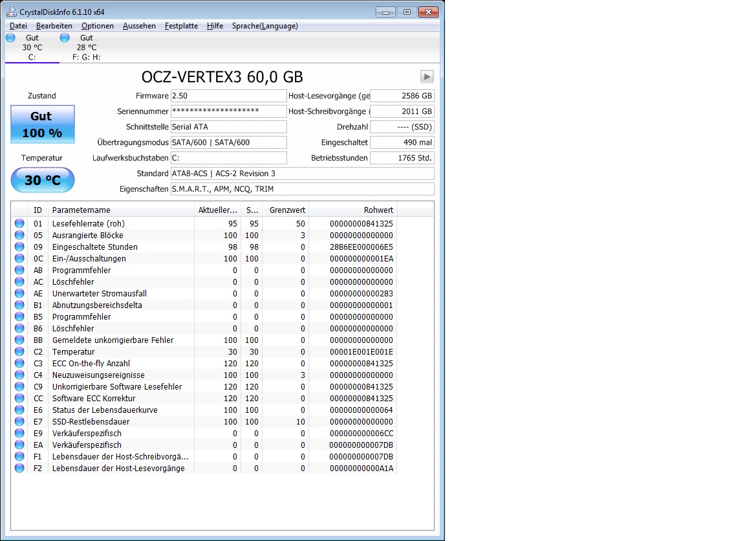The height and width of the screenshot is (541, 745).
Task: Select drive C: tab at 30 °C
Action: [x=32, y=47]
